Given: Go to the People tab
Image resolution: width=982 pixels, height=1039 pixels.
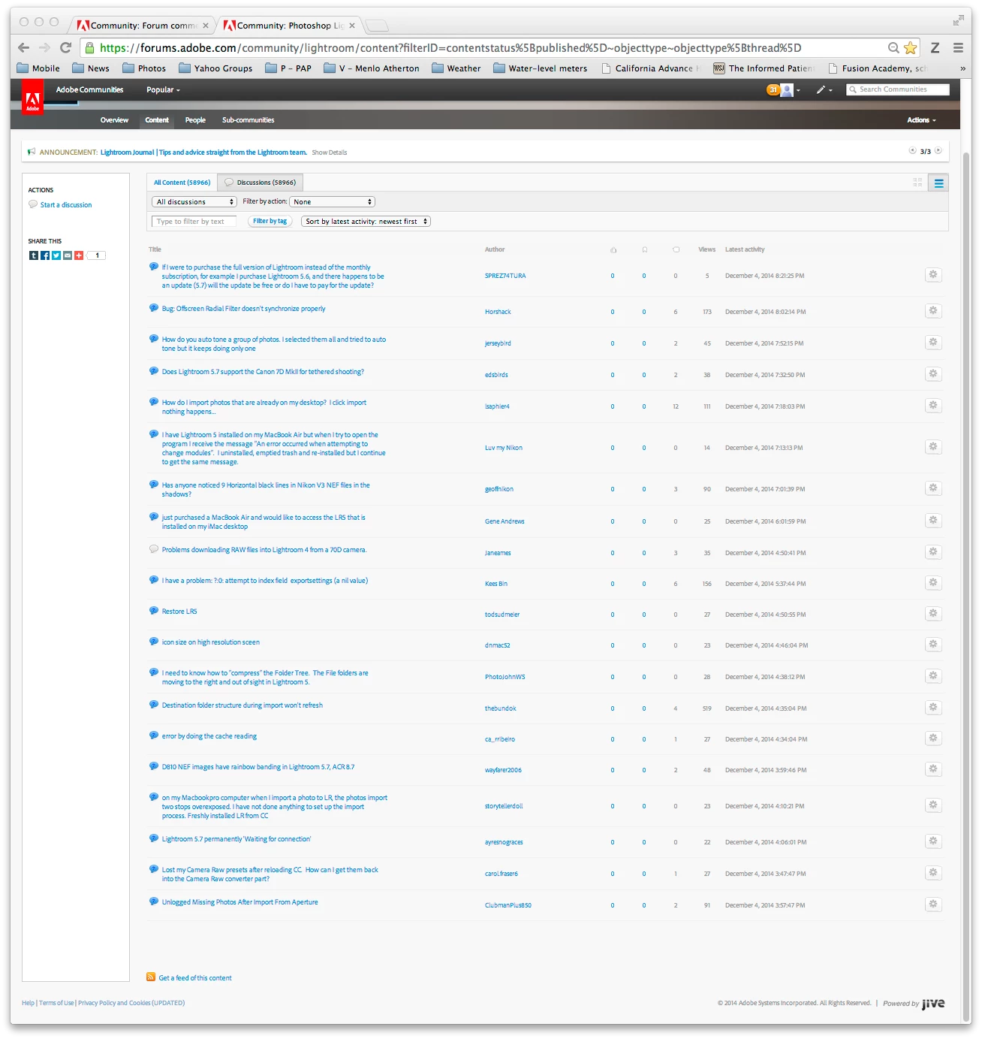Looking at the screenshot, I should tap(195, 120).
